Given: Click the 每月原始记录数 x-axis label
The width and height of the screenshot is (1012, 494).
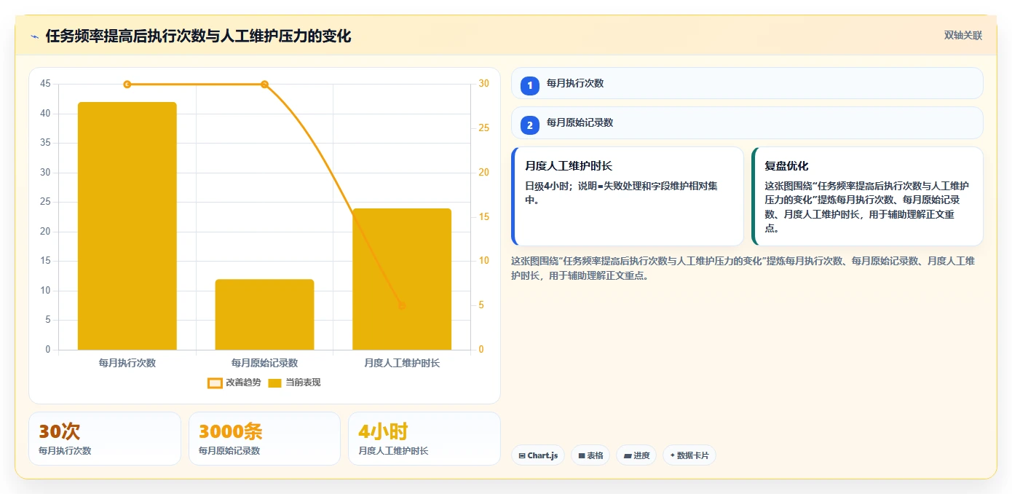Looking at the screenshot, I should [x=264, y=362].
